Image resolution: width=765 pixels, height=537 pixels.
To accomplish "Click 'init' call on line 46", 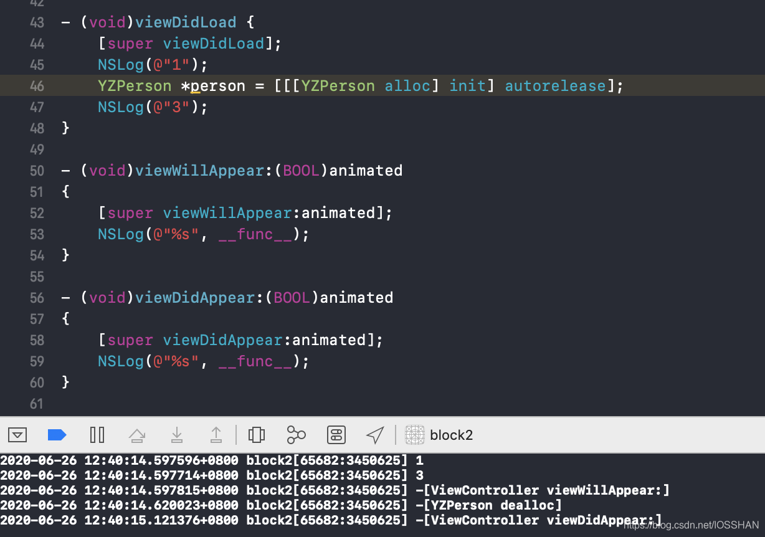I will pos(467,85).
